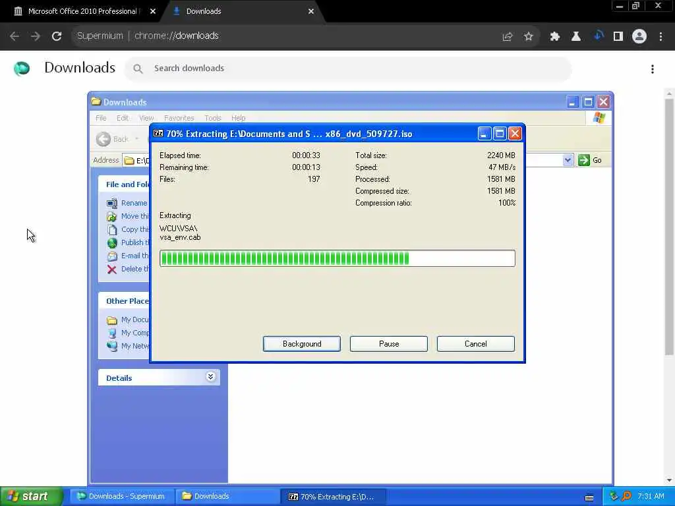Open Help menu in Downloads explorer
675x506 pixels.
(238, 118)
